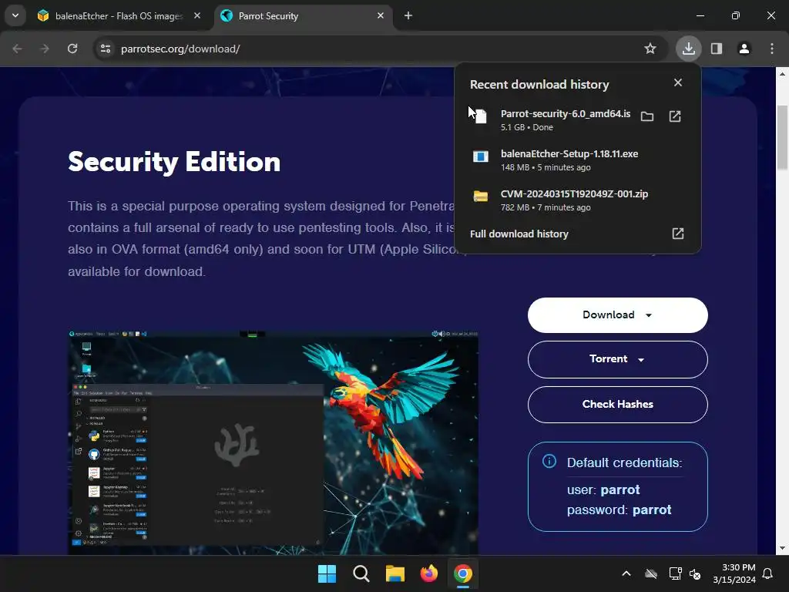The width and height of the screenshot is (789, 592).
Task: Expand the Download dropdown button
Action: pos(617,315)
